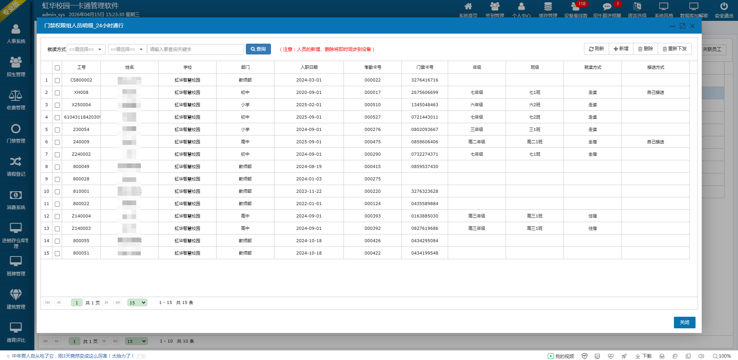The image size is (738, 360).
Task: Sort by 入职日期 column header
Action: tap(309, 67)
